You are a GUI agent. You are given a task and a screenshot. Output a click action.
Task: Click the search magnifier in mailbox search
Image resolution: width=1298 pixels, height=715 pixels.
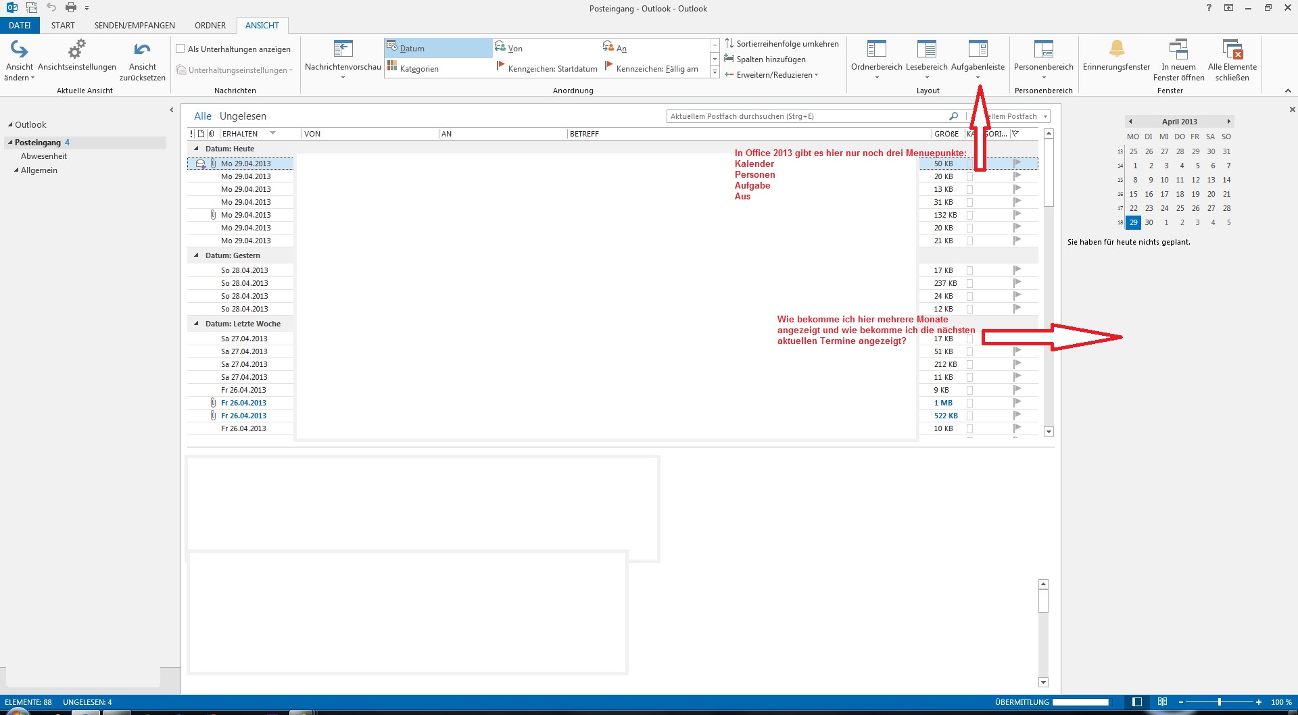pyautogui.click(x=953, y=116)
